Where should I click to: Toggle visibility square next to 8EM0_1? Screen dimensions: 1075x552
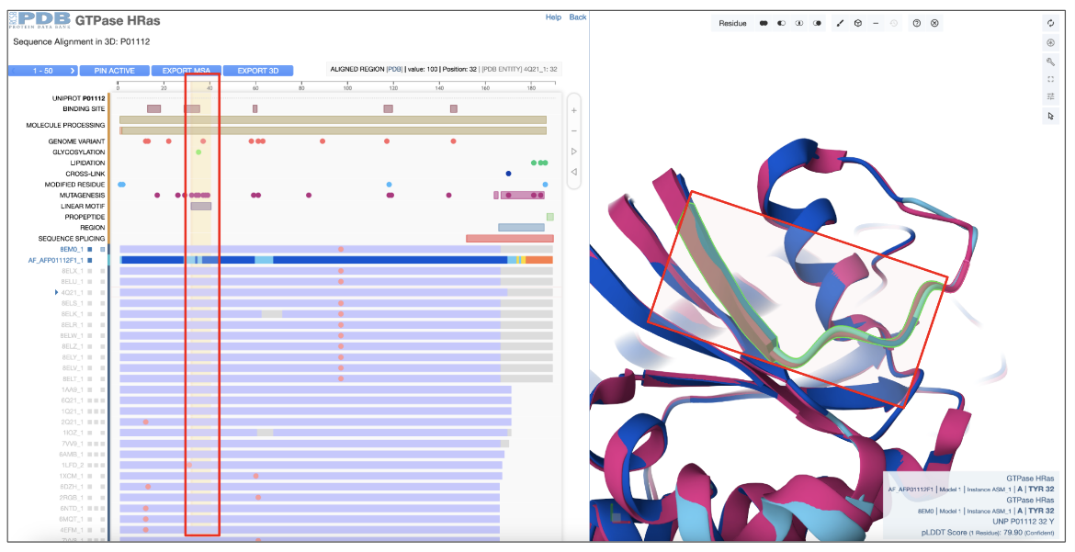[x=90, y=249]
